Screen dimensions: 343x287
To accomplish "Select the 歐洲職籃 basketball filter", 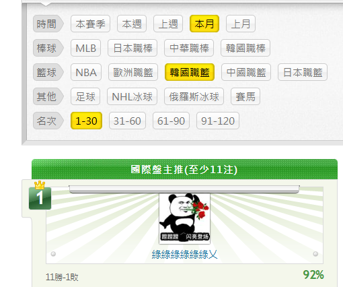I will [x=133, y=72].
